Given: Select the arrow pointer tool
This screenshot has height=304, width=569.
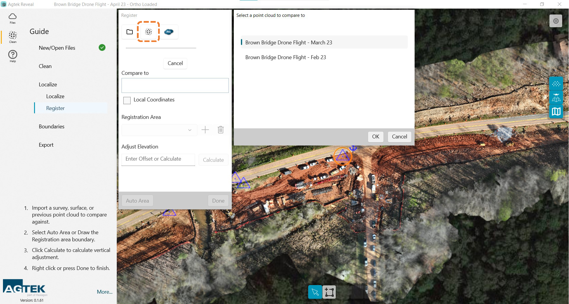Looking at the screenshot, I should coord(315,292).
